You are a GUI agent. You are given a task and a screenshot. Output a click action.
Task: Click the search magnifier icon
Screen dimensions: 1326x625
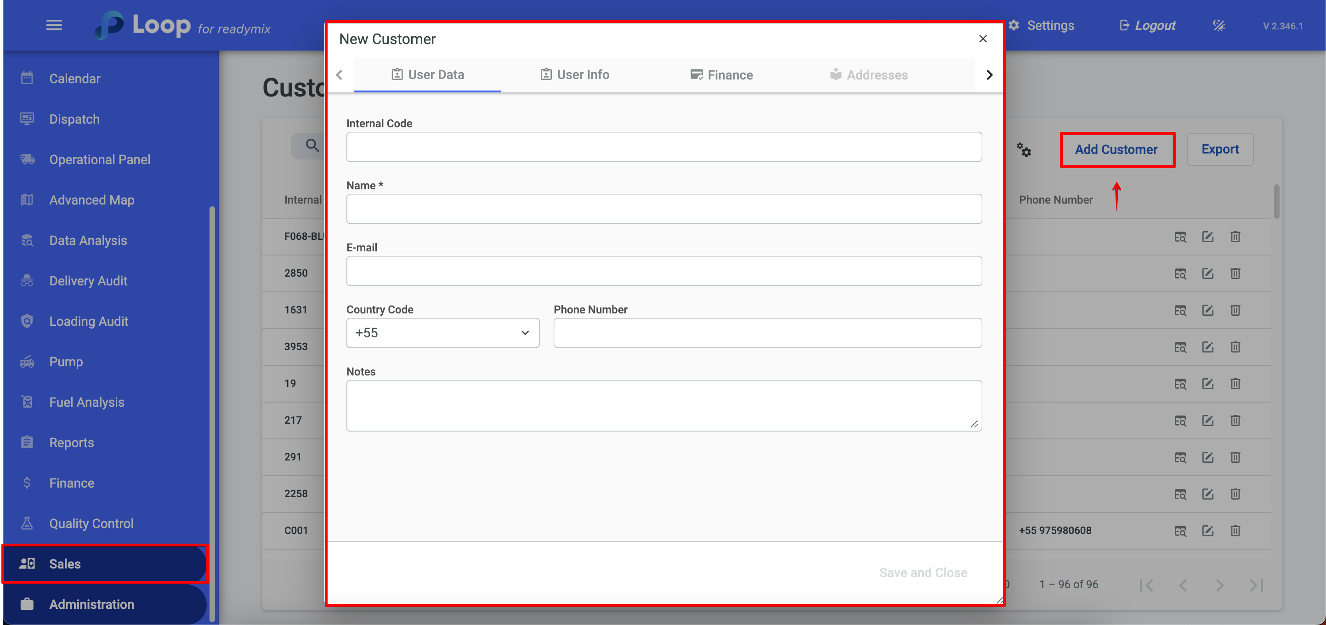tap(312, 146)
